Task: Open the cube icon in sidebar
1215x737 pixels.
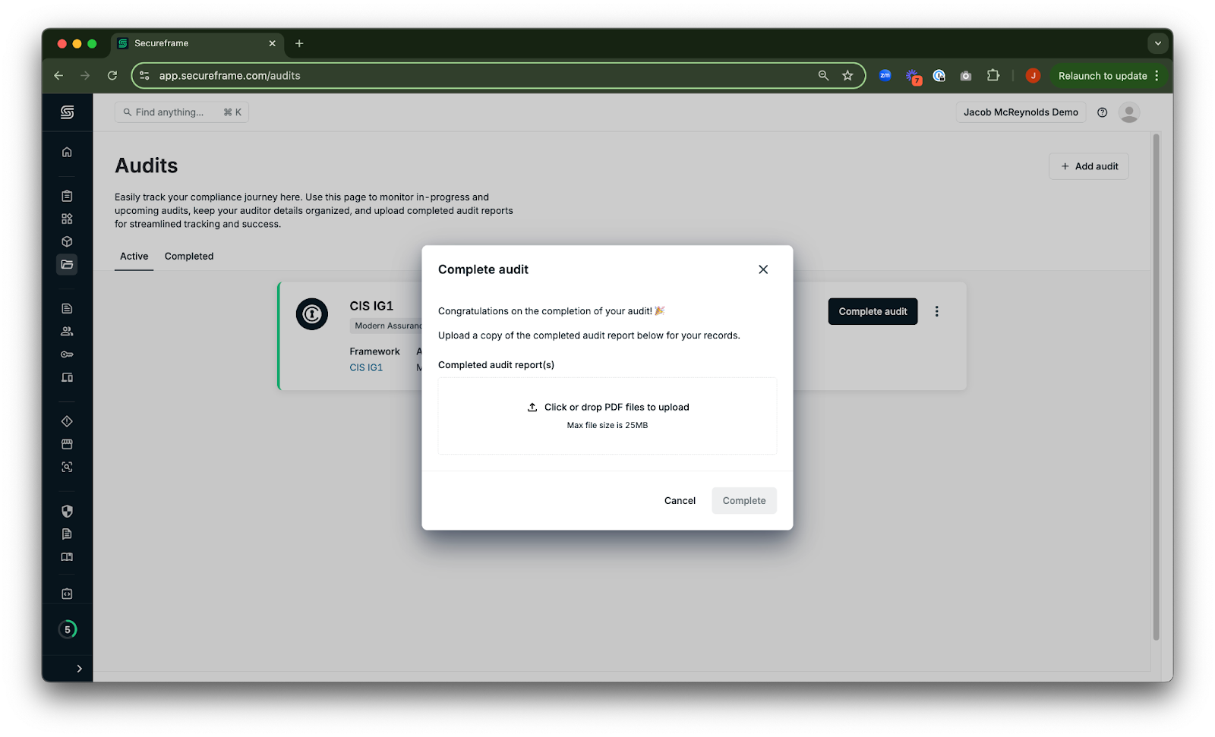Action: click(67, 241)
